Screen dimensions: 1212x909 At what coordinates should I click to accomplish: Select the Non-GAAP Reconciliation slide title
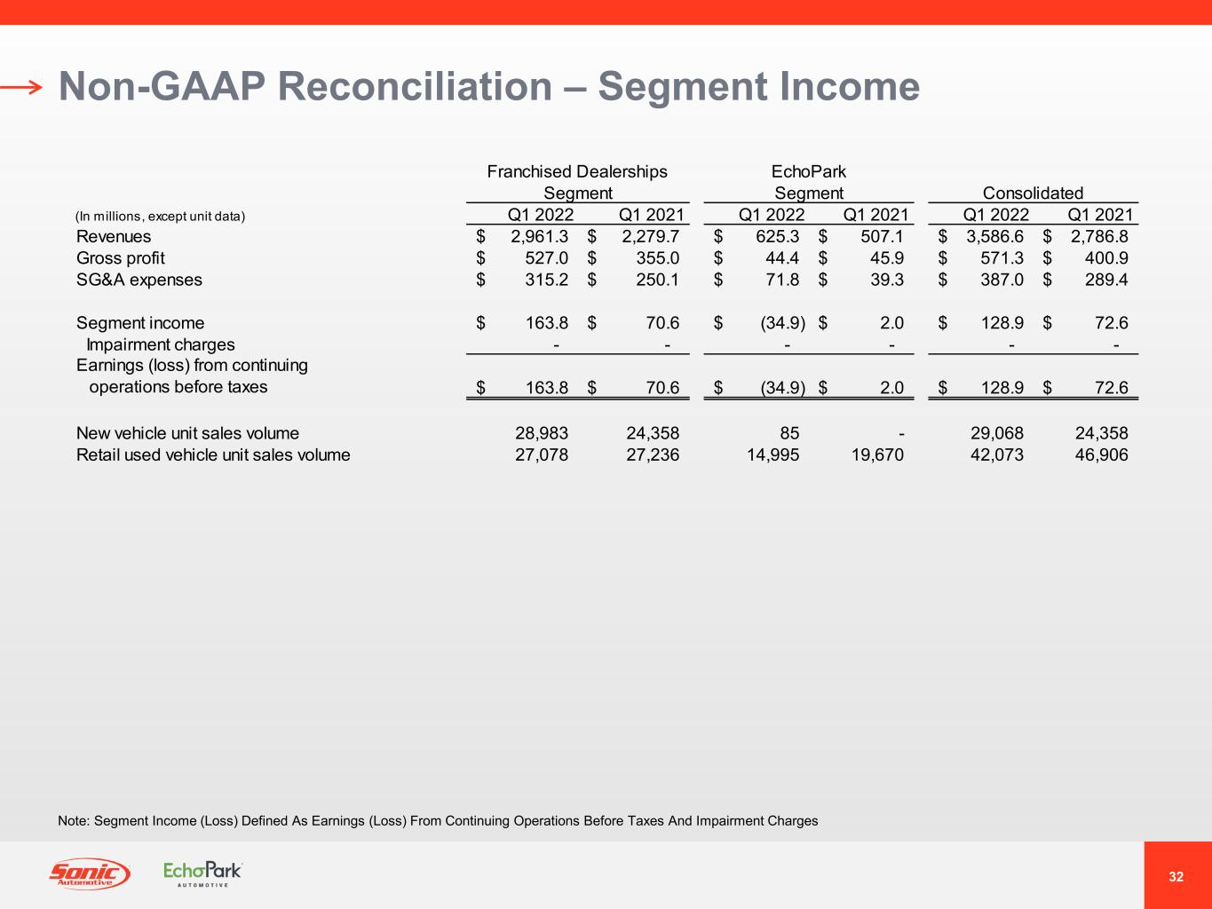click(x=488, y=87)
